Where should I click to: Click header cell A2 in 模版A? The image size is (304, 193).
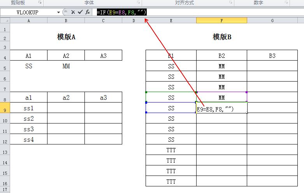tap(66, 55)
